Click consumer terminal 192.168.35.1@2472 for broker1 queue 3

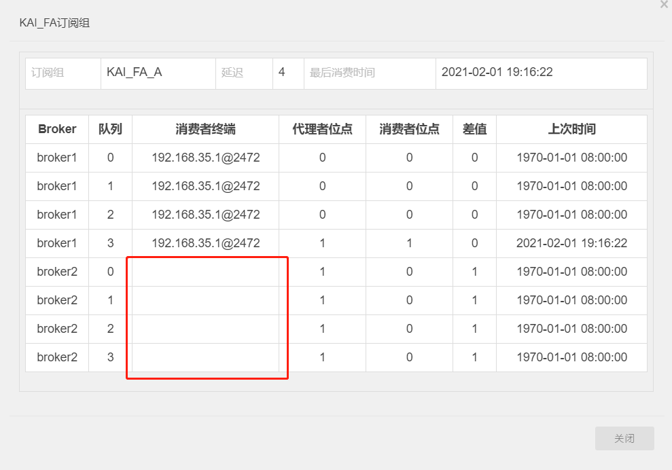click(206, 243)
